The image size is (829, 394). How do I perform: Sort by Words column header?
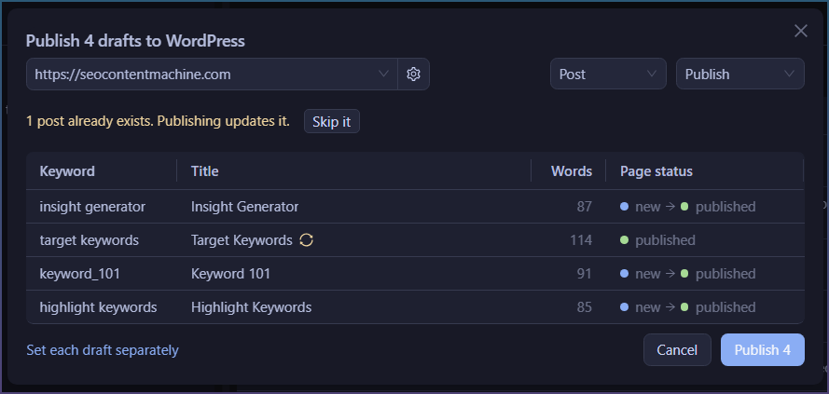[571, 171]
